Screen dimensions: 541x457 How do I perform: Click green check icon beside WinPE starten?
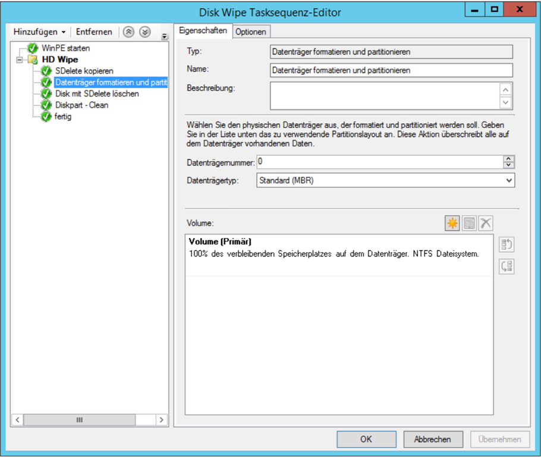tap(33, 48)
